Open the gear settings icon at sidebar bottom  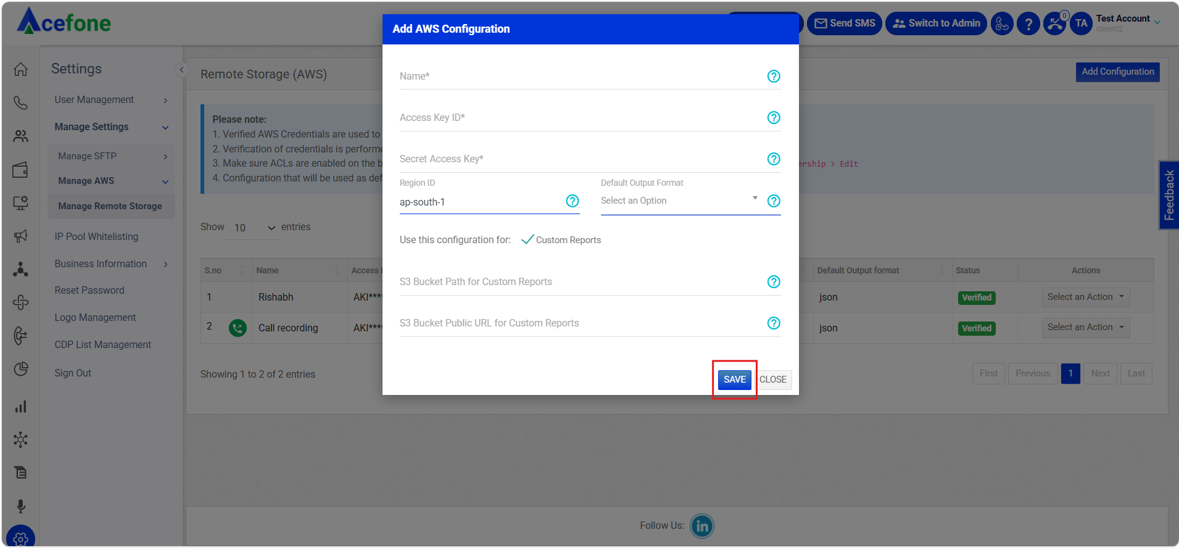pos(20,538)
